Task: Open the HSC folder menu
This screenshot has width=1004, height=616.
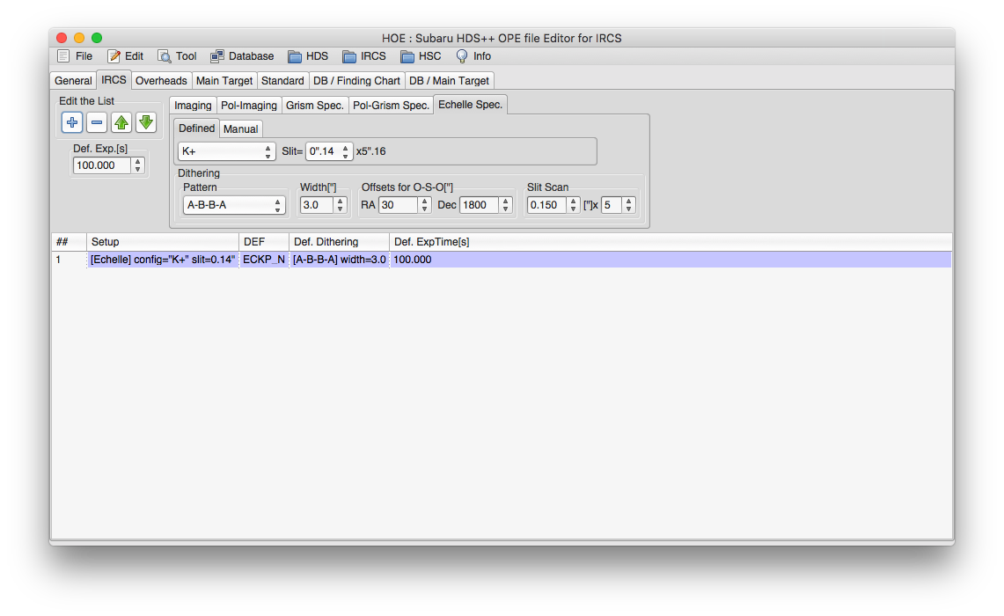Action: tap(421, 56)
